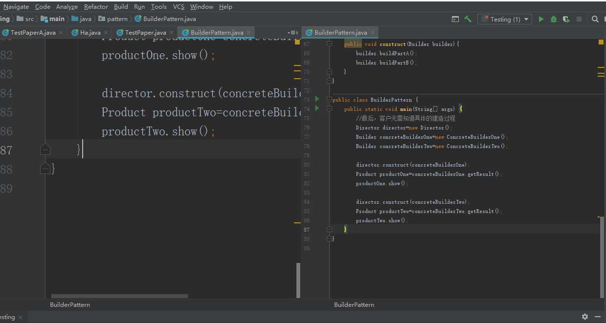The image size is (606, 323).
Task: Click BuilderPattern breadcrumb below left editor
Action: coord(70,304)
